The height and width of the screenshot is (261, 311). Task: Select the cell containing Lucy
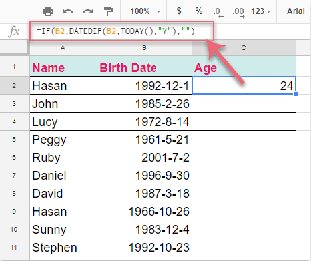click(63, 121)
